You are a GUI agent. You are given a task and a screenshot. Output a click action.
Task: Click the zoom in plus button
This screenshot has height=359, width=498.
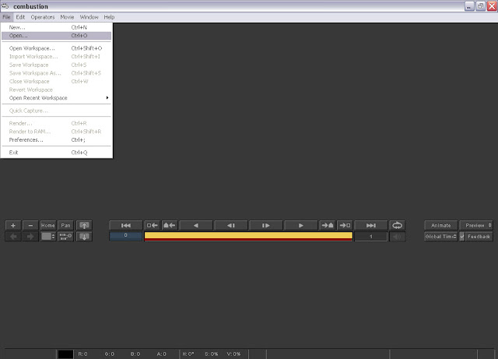pos(13,226)
